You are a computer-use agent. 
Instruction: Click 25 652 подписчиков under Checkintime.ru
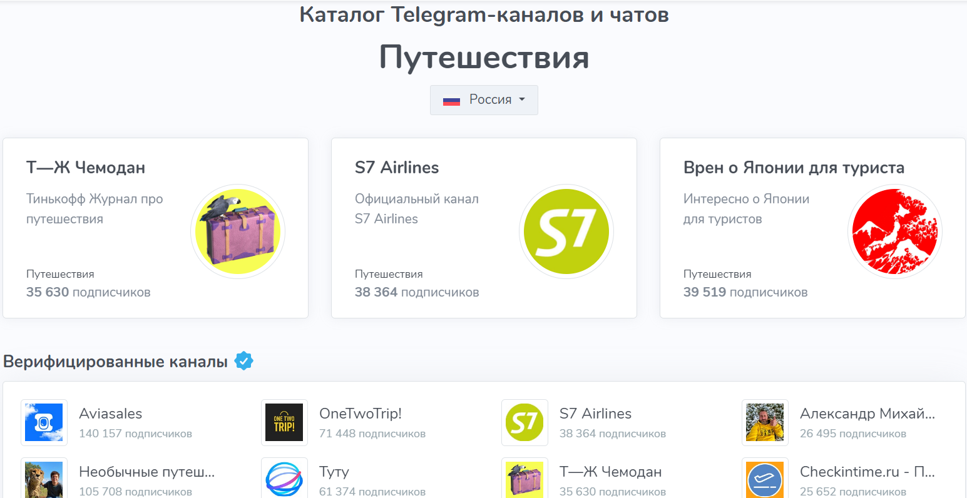853,492
